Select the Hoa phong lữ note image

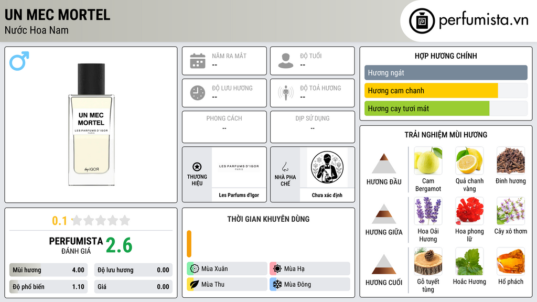click(469, 211)
